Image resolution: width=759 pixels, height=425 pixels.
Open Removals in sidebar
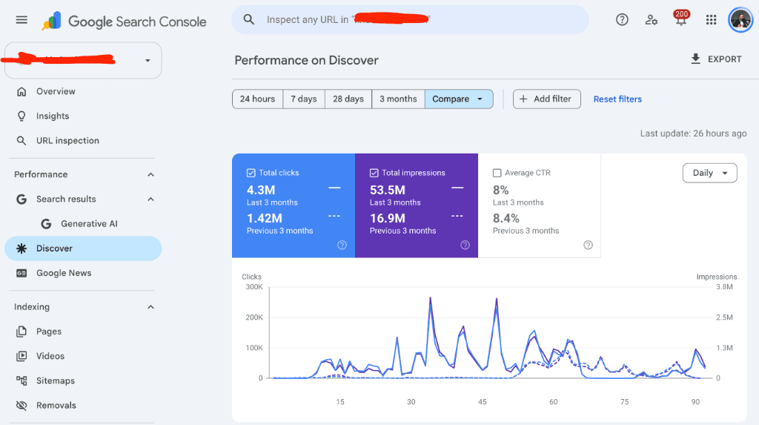click(x=83, y=405)
